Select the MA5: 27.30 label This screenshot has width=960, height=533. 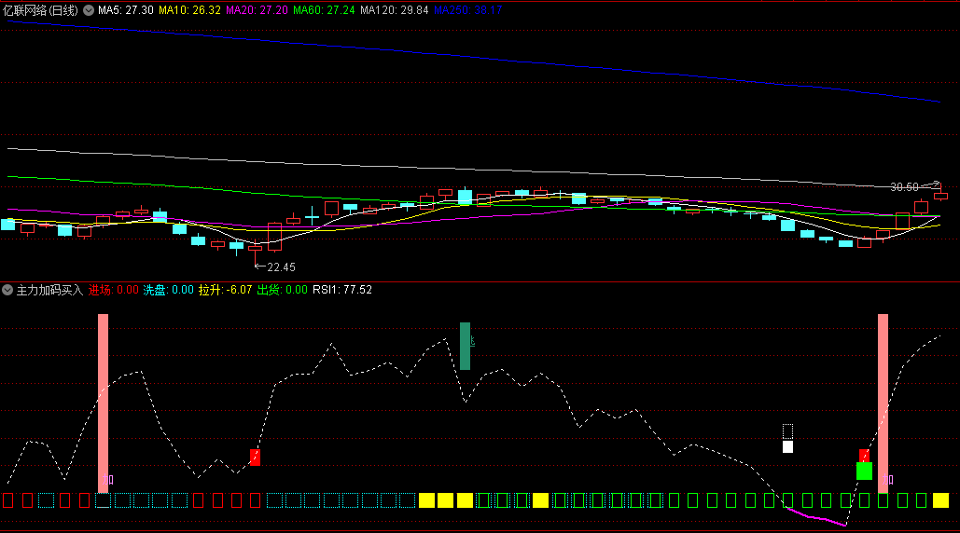pyautogui.click(x=126, y=10)
